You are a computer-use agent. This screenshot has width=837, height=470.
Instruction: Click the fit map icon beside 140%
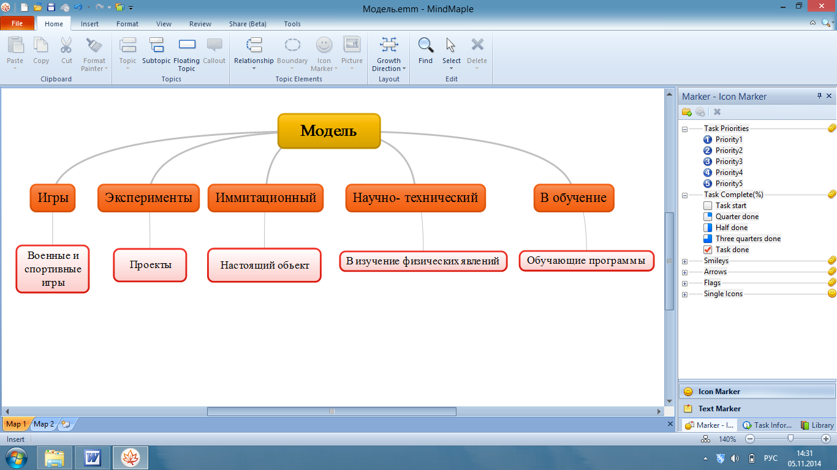[x=705, y=439]
